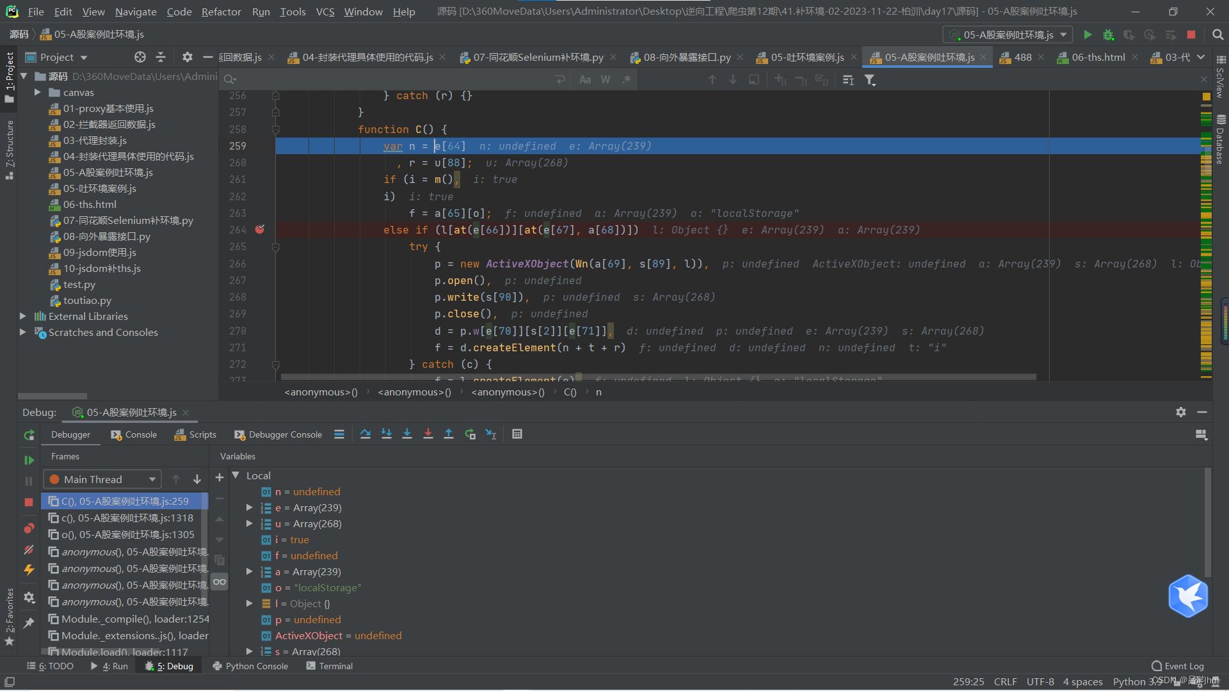The width and height of the screenshot is (1229, 691).
Task: Open Python Console tool window
Action: click(250, 666)
